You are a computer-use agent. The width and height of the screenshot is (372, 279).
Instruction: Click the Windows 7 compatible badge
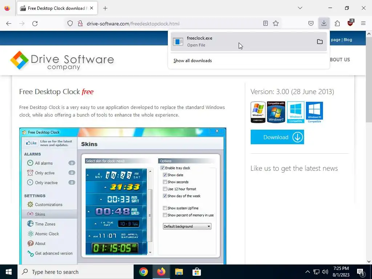(276, 112)
